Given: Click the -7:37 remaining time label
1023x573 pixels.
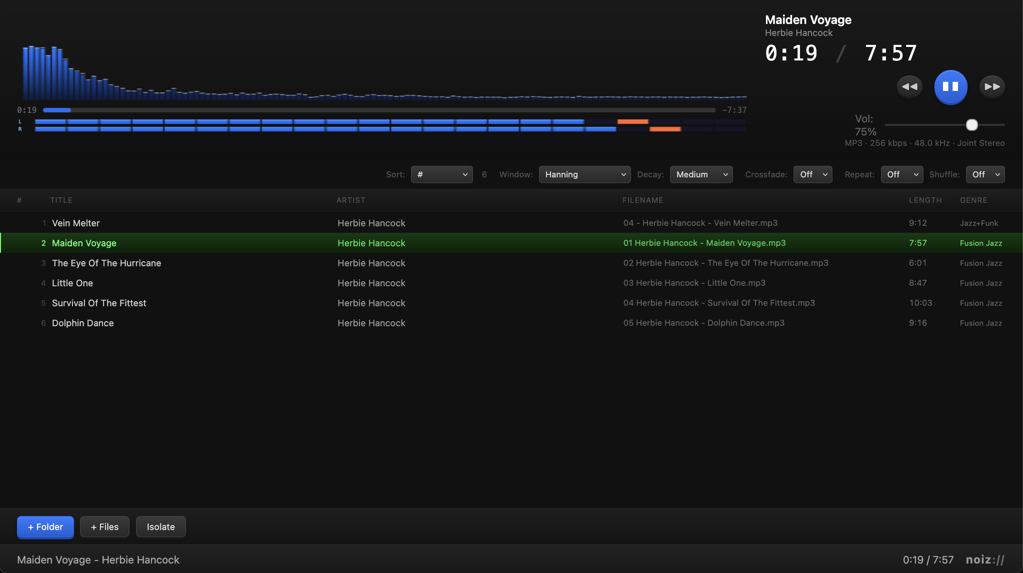Looking at the screenshot, I should pyautogui.click(x=734, y=110).
